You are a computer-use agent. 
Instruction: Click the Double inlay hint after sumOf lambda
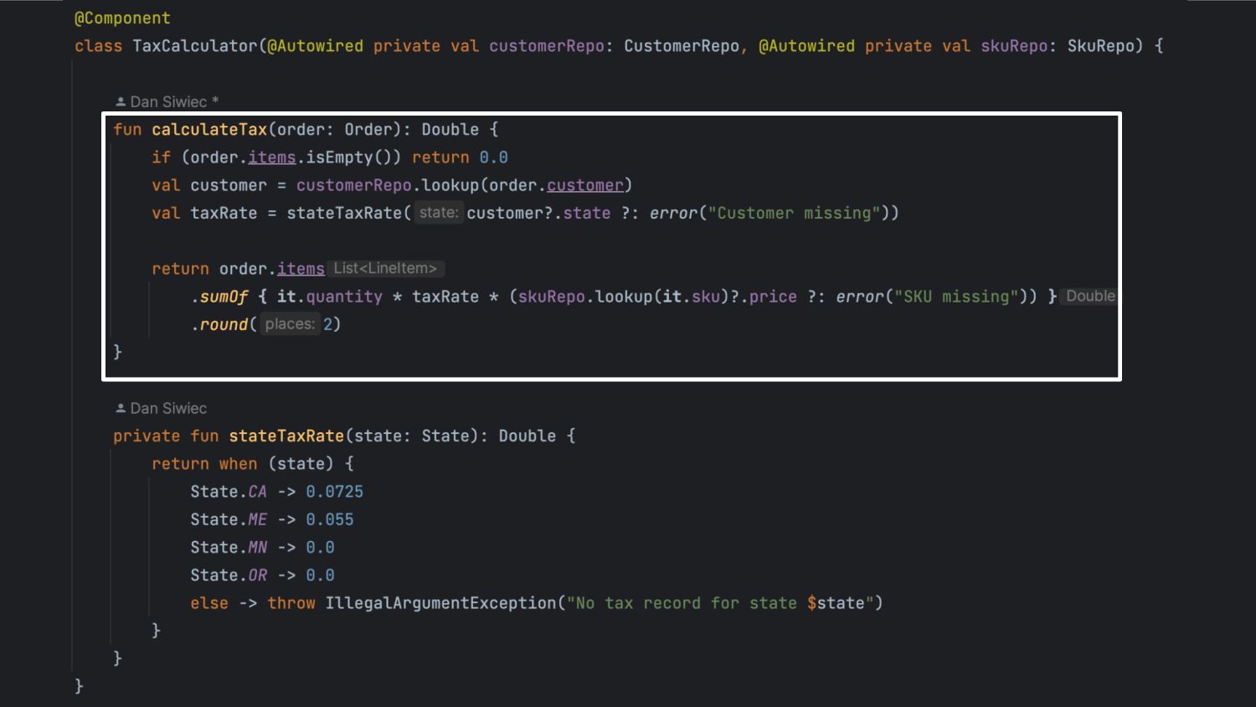point(1090,297)
